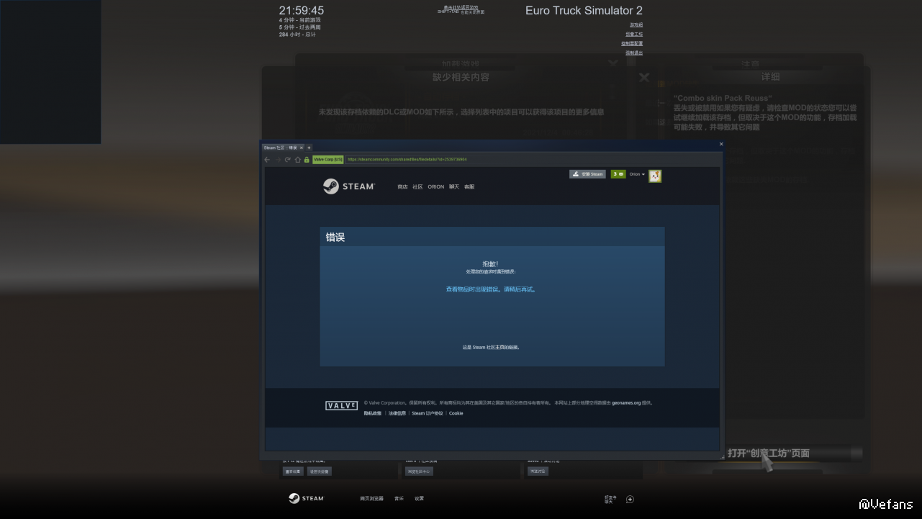Click the “Combo skin Pack Reuss“ mod name
Screen dimensions: 922x519
(723, 99)
